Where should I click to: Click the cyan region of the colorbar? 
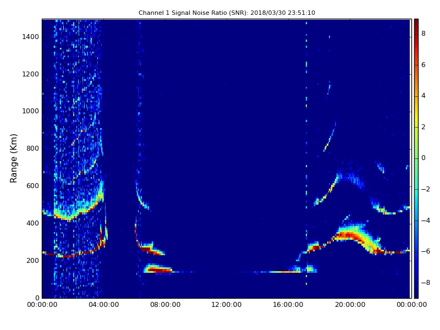416,194
